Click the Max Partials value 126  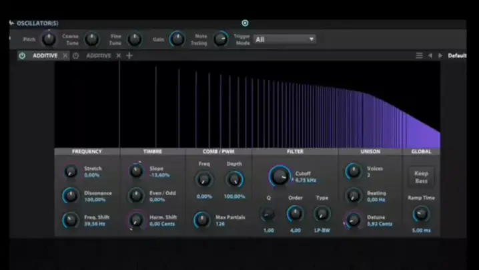pyautogui.click(x=221, y=225)
